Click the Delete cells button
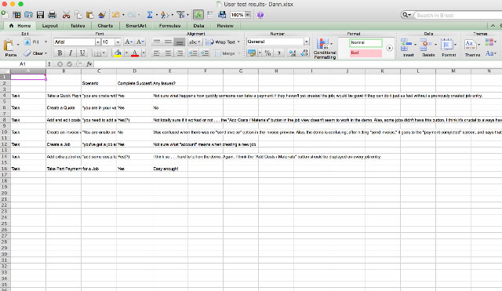 [428, 48]
